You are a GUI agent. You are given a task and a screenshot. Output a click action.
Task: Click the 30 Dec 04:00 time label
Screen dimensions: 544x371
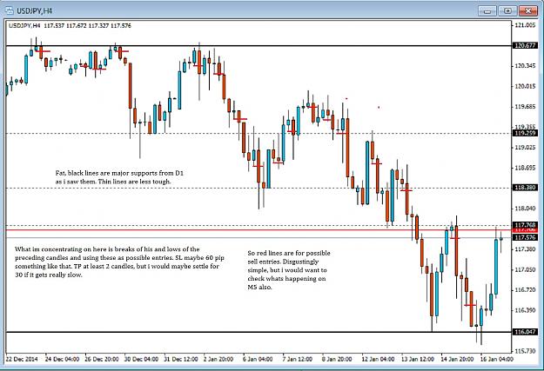[141, 359]
